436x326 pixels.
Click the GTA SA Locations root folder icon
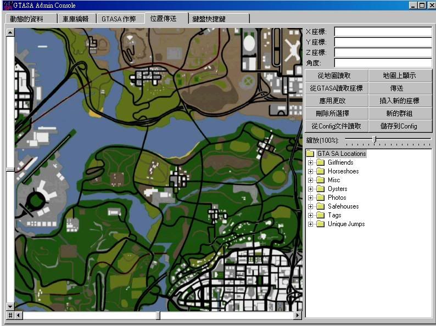310,154
